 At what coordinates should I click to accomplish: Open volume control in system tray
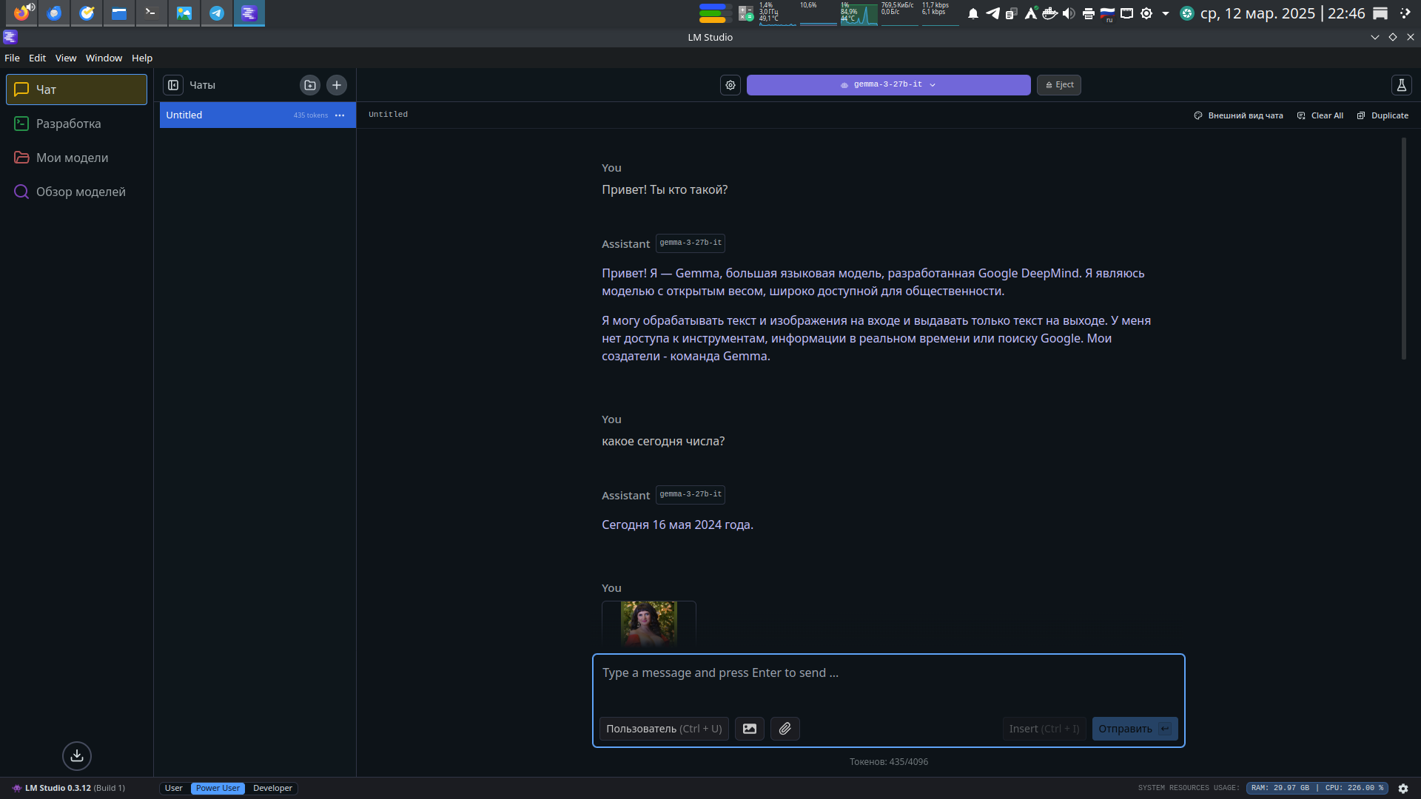pyautogui.click(x=1069, y=13)
